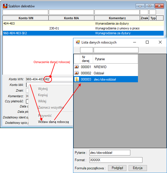Select 000003 zlec/obs-oddział entry
167x173 pixels.
106,79
